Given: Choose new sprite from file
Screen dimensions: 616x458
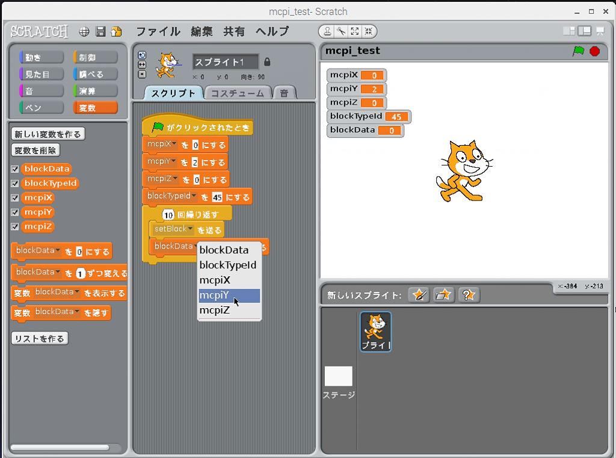Looking at the screenshot, I should click(x=444, y=295).
